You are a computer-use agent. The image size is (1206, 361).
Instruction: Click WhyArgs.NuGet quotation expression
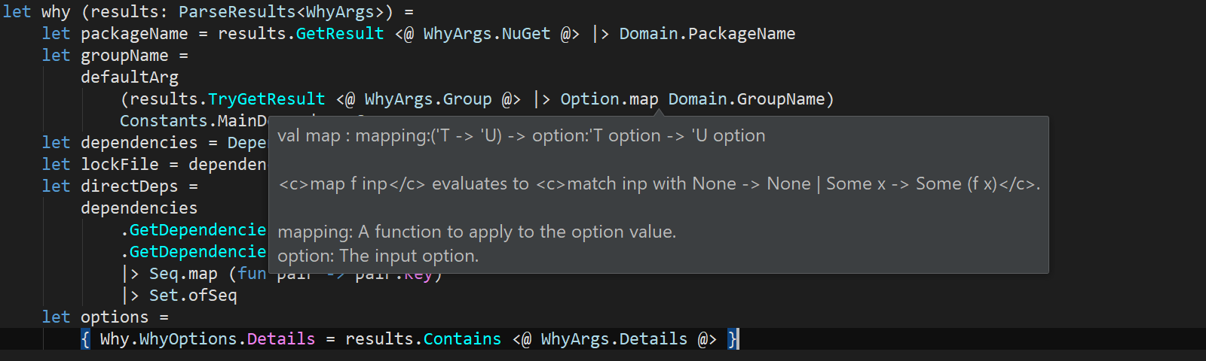click(x=487, y=34)
